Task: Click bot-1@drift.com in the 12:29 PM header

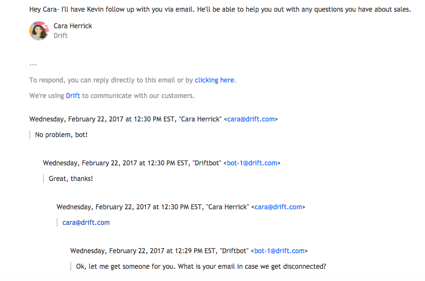Action: point(279,251)
